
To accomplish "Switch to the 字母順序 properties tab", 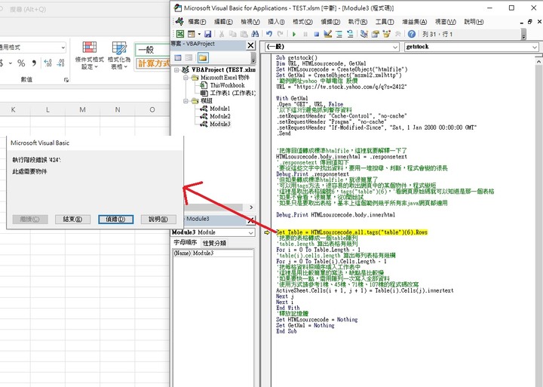I will click(186, 242).
